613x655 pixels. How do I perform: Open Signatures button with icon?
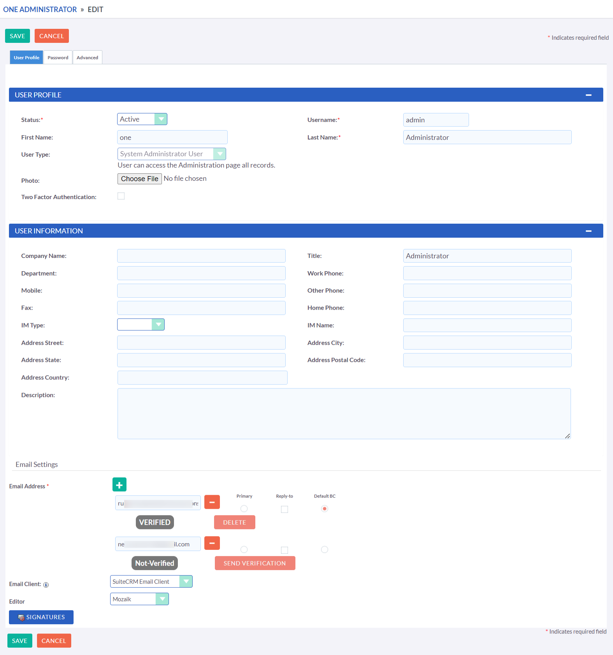click(41, 617)
